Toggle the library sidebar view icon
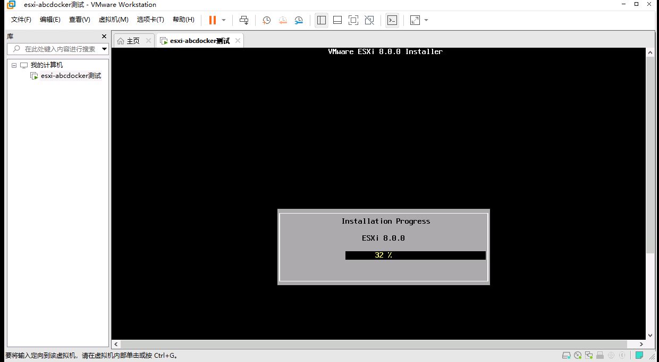This screenshot has height=362, width=659. (x=322, y=20)
